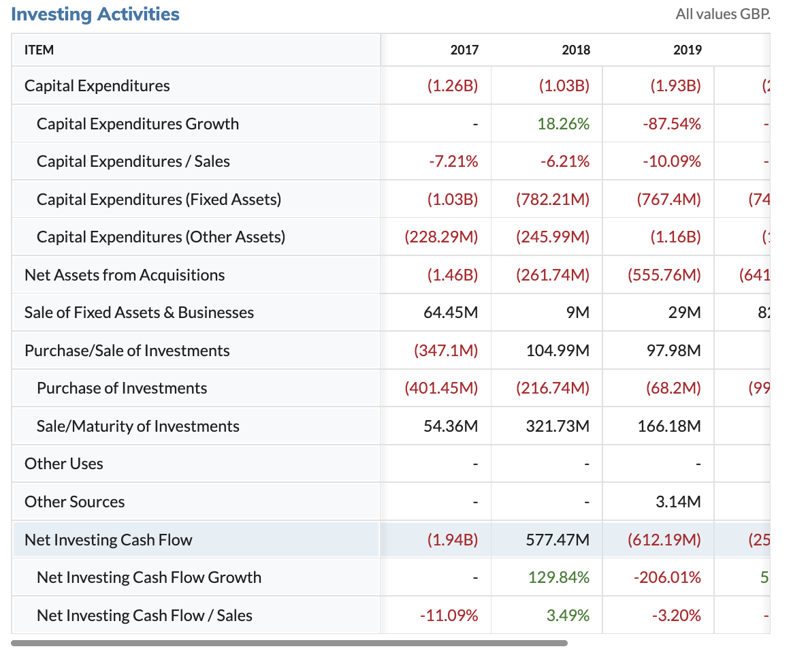
Task: Click Capital Expenditures (Fixed Assets) label
Action: point(159,200)
